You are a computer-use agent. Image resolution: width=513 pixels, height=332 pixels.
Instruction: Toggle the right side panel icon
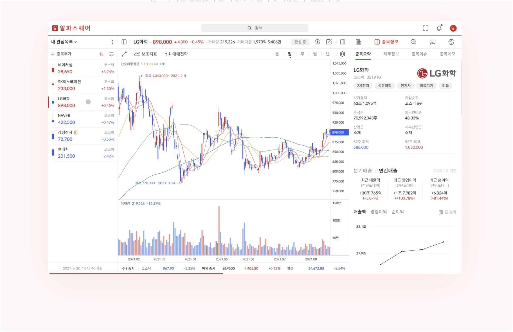point(343,42)
